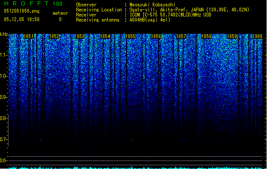Click the 1851 time marker

click(x=28, y=36)
